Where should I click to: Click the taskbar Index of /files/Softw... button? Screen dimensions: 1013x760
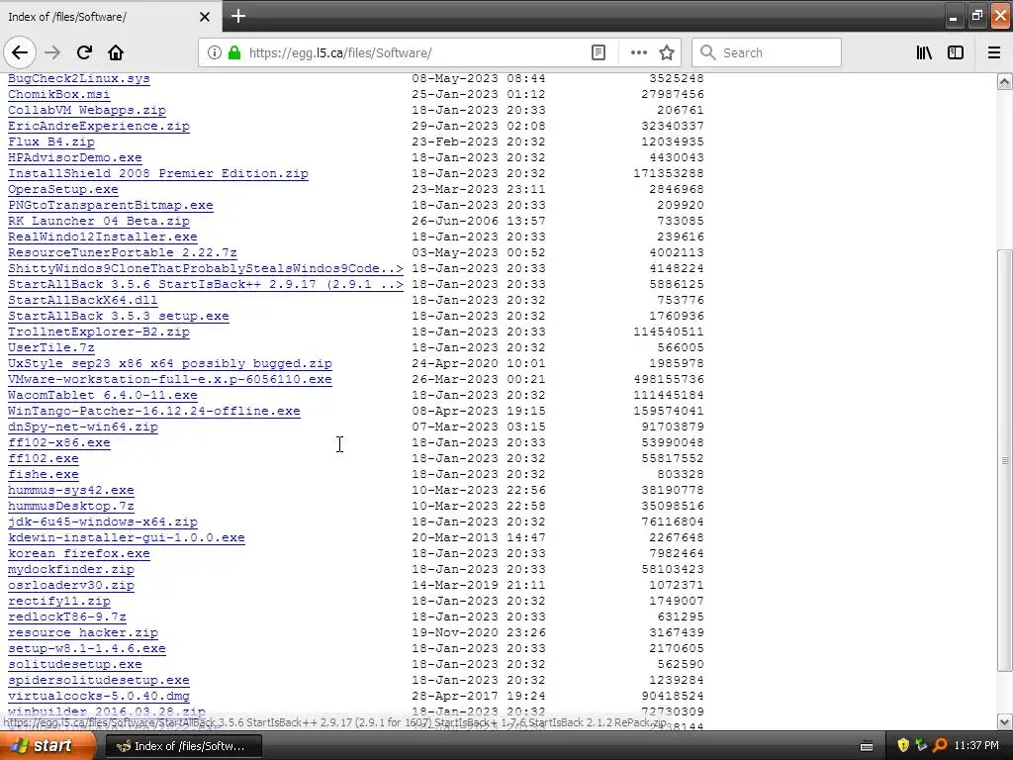click(183, 746)
